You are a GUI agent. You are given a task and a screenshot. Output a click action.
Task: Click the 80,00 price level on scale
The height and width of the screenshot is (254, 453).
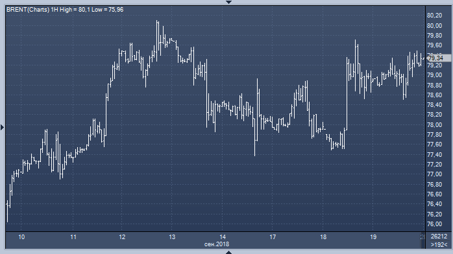tap(435, 26)
